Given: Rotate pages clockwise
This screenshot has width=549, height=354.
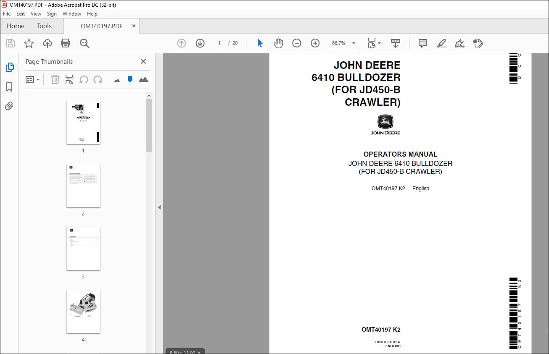Looking at the screenshot, I should 98,79.
